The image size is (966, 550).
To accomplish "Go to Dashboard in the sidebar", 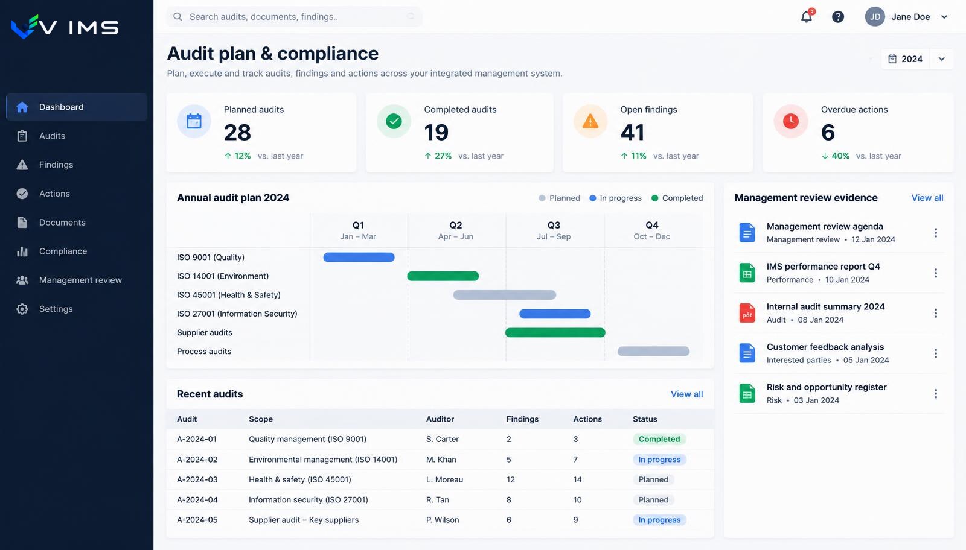I will (x=77, y=107).
